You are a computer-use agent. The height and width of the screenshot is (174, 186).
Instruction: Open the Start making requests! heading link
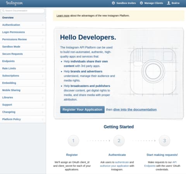point(162,155)
